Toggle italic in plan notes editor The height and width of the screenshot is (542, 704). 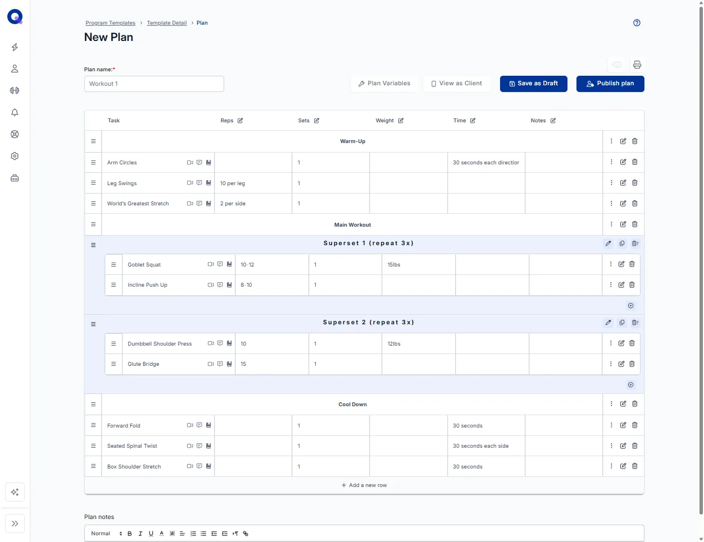(x=140, y=534)
